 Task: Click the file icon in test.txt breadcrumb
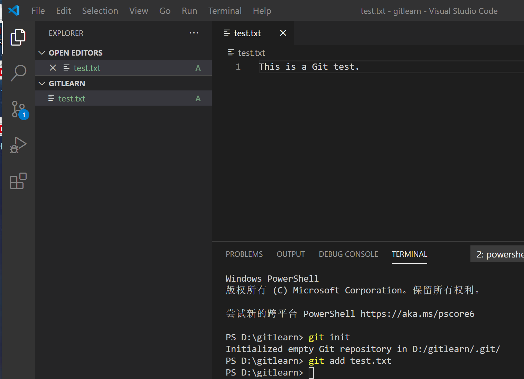tap(231, 53)
